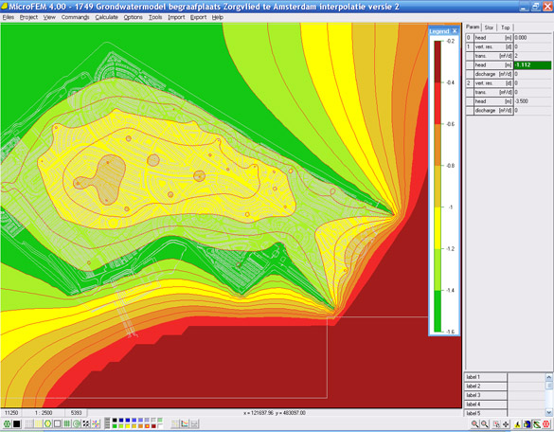Viewport: 554px width, 432px height.
Task: Click the zoom in magnifier icon
Action: 474,424
